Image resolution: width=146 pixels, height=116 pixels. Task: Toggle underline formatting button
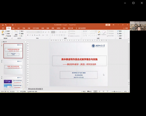(32, 35)
